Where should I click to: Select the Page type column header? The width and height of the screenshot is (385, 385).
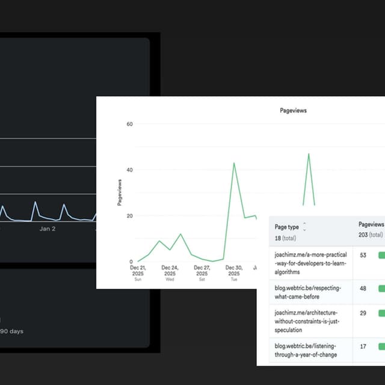pyautogui.click(x=287, y=227)
